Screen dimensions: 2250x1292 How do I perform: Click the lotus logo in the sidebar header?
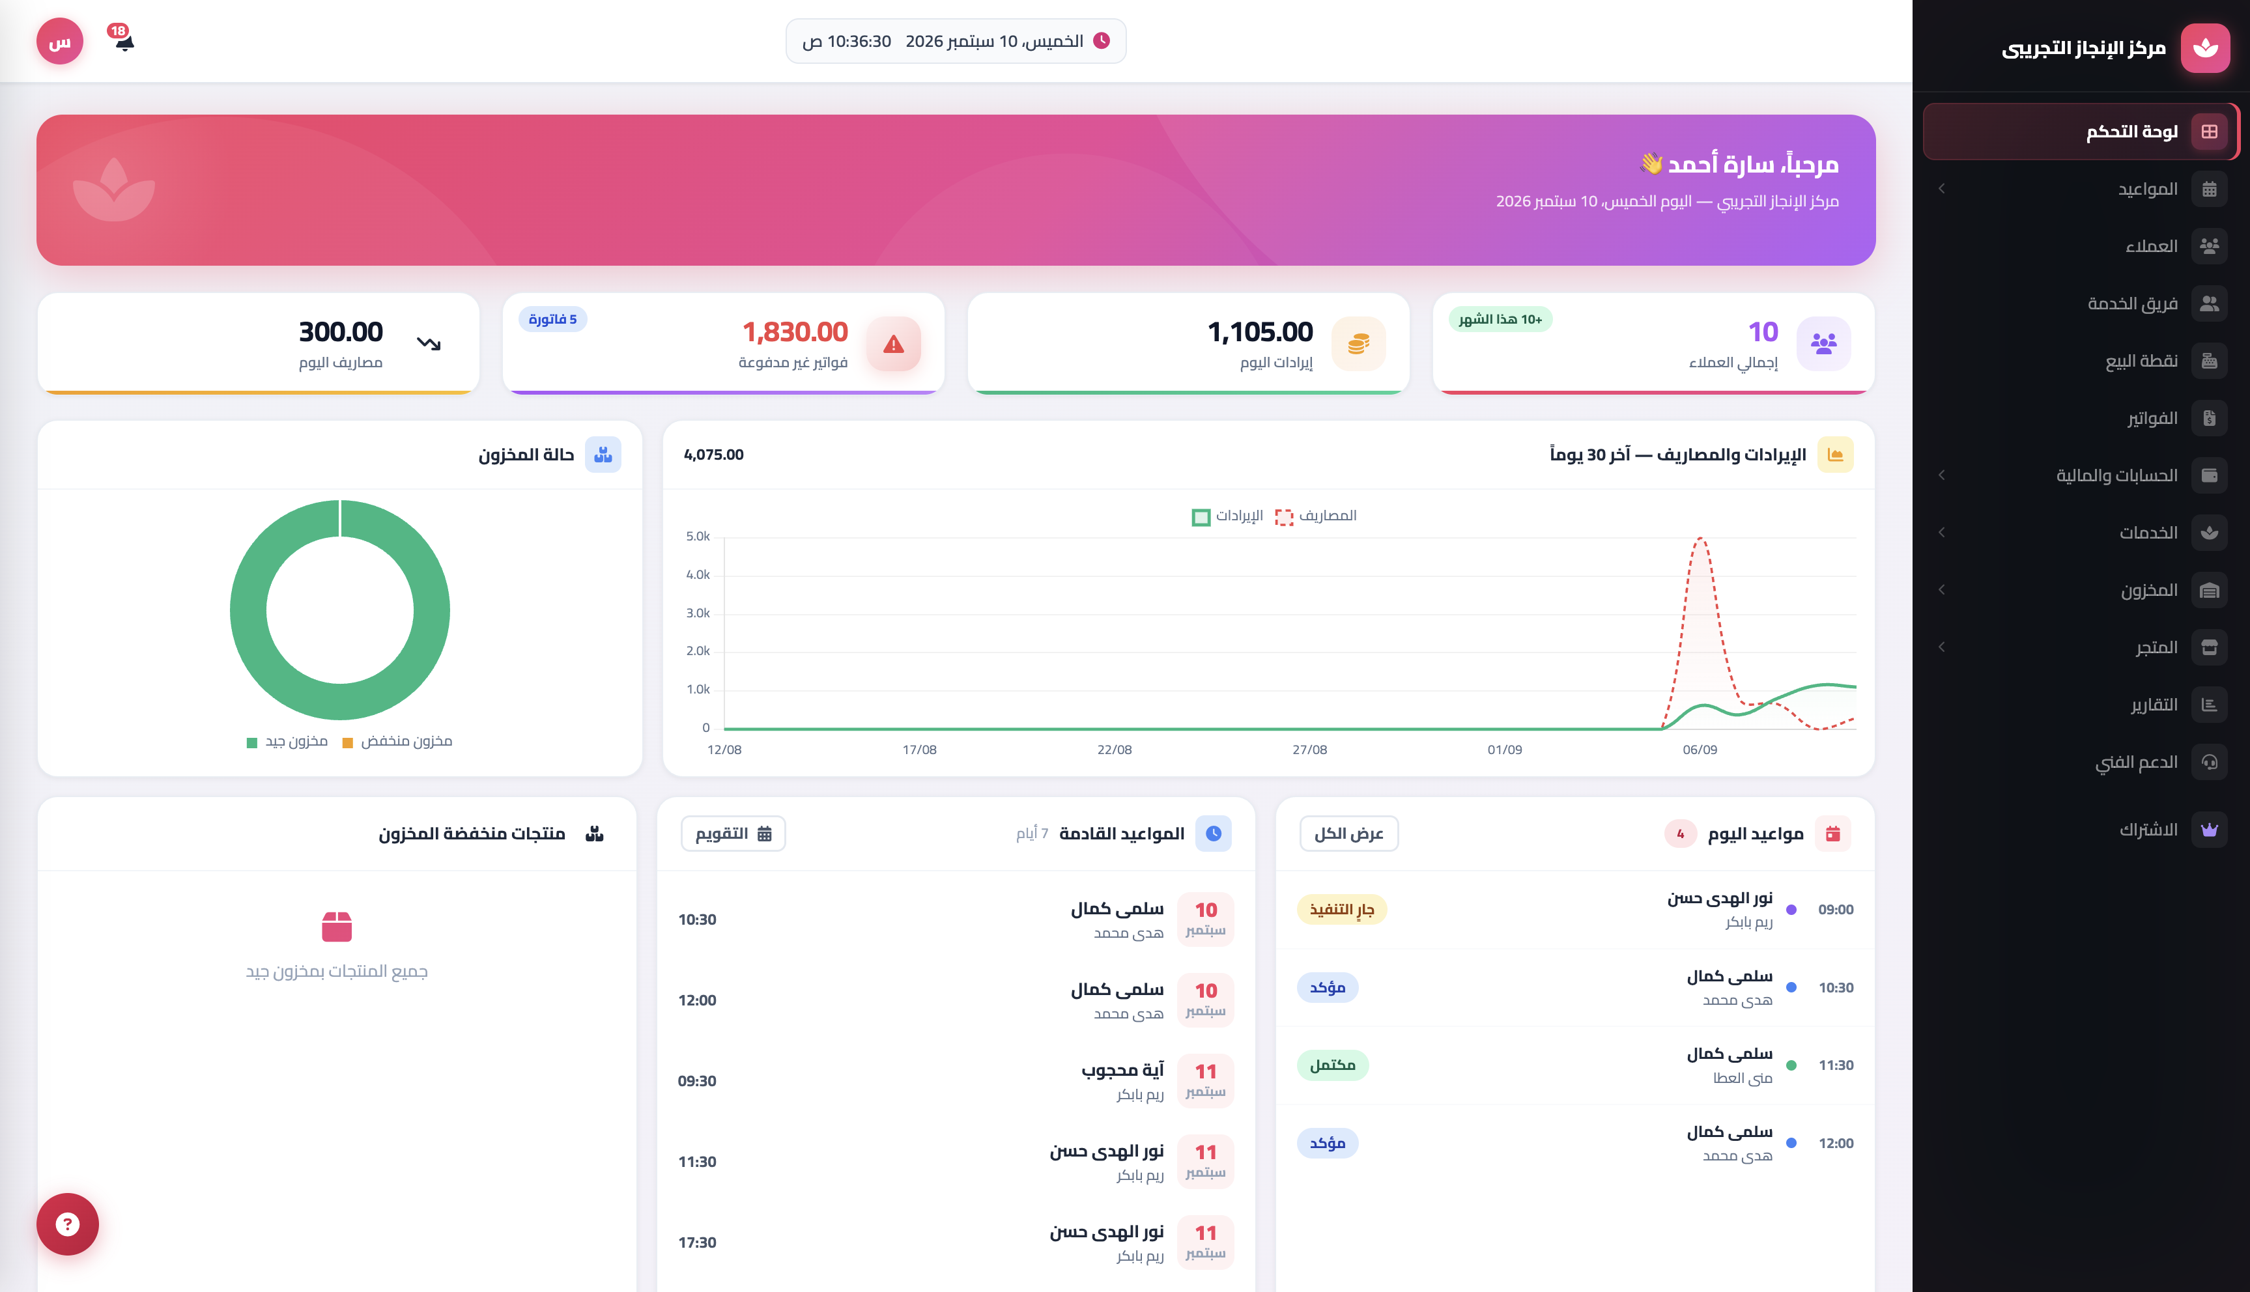(2205, 48)
